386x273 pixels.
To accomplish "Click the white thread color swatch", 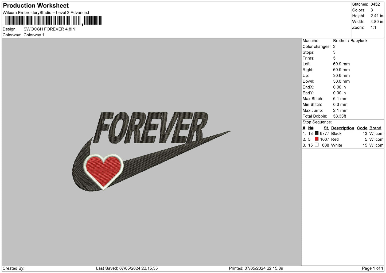I will [x=317, y=145].
